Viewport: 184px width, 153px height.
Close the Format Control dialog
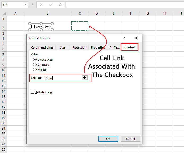pos(136,38)
